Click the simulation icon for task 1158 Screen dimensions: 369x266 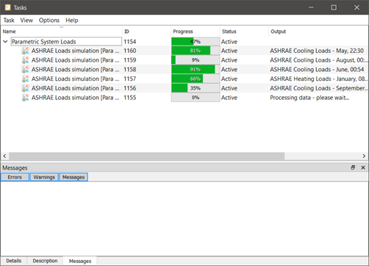(26, 69)
